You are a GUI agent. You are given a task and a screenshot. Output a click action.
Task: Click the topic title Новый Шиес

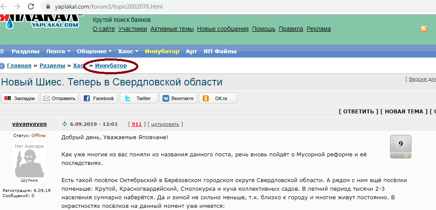coord(112,82)
